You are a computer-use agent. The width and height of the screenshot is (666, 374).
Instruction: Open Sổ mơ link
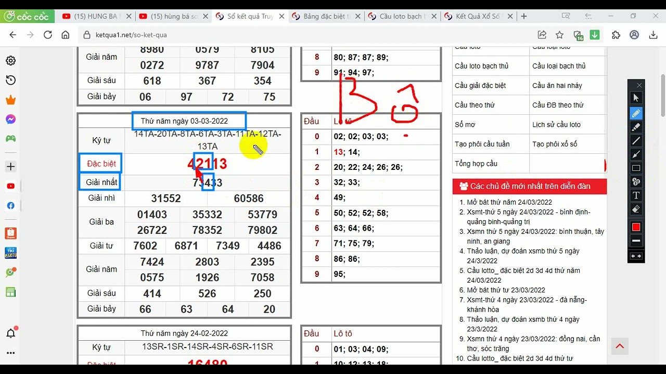coord(465,125)
